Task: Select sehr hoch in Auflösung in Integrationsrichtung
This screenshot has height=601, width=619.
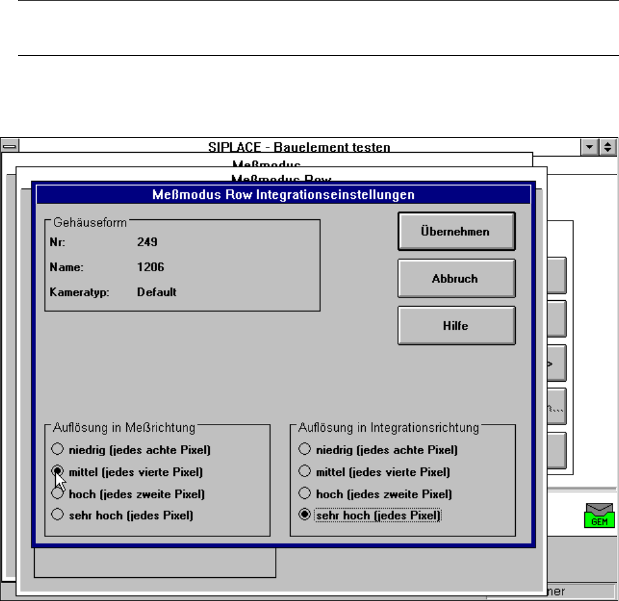Action: coord(370,515)
